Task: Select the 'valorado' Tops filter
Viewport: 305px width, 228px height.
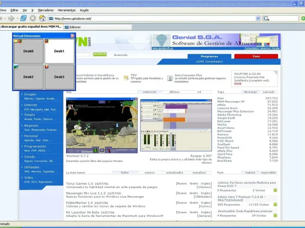Action: point(268,92)
